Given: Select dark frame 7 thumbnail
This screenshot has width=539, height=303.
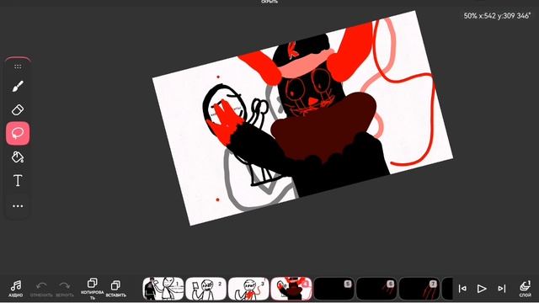Looking at the screenshot, I should (x=419, y=289).
